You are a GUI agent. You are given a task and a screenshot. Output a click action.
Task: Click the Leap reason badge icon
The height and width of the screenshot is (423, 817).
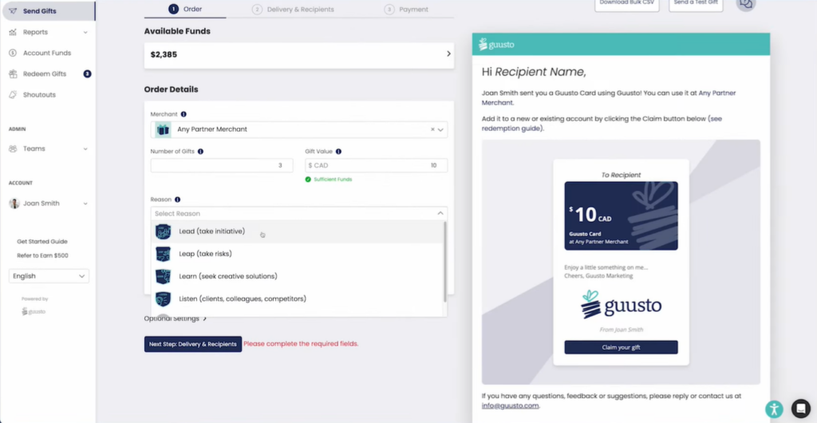pos(163,255)
